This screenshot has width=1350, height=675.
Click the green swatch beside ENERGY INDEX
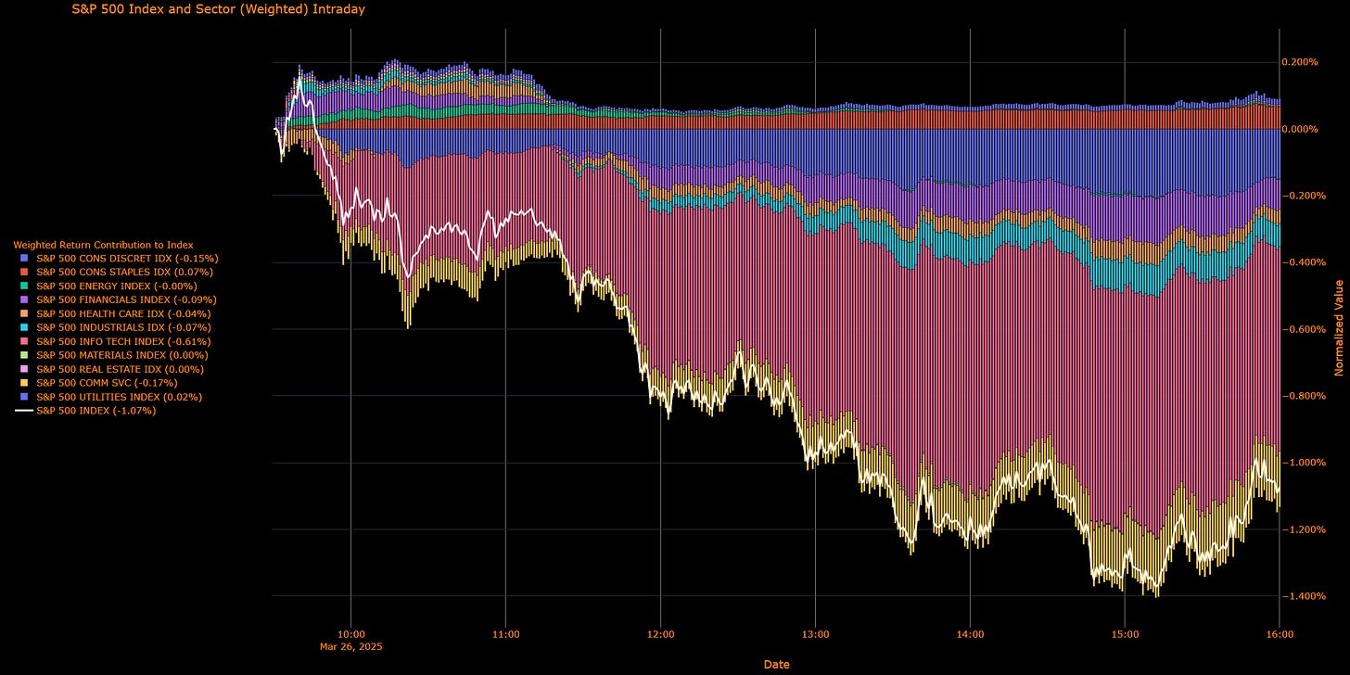24,286
